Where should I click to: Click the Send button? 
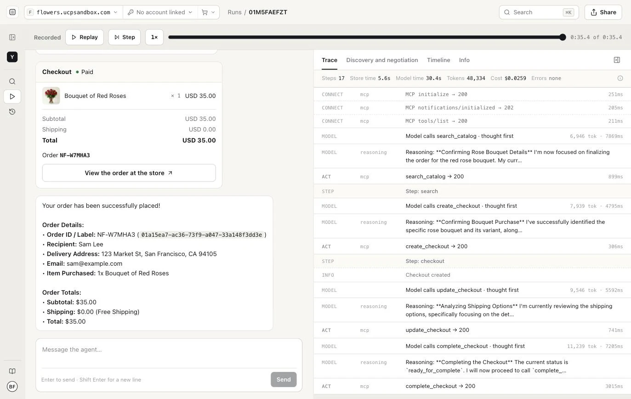(284, 380)
